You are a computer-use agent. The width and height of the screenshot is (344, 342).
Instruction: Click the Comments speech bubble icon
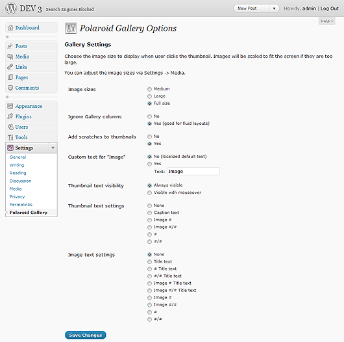click(x=10, y=88)
